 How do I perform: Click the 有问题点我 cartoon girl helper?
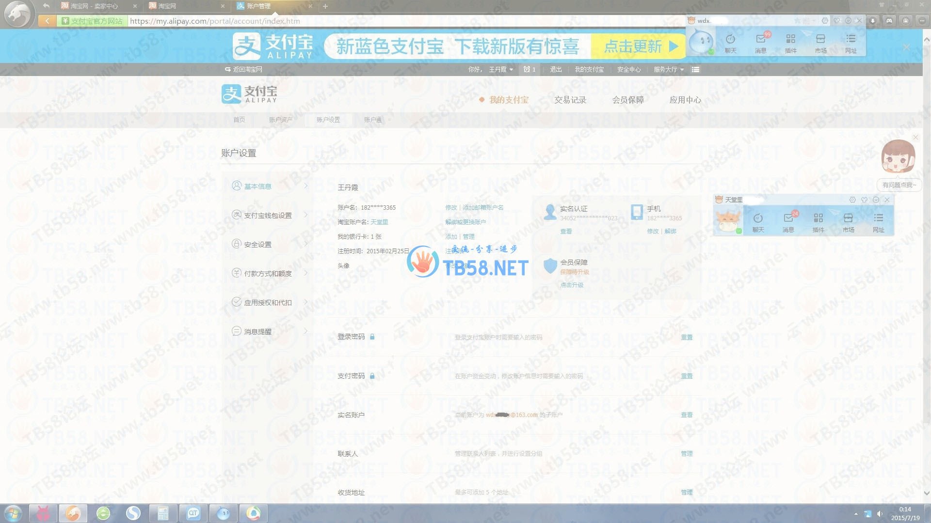(x=898, y=156)
